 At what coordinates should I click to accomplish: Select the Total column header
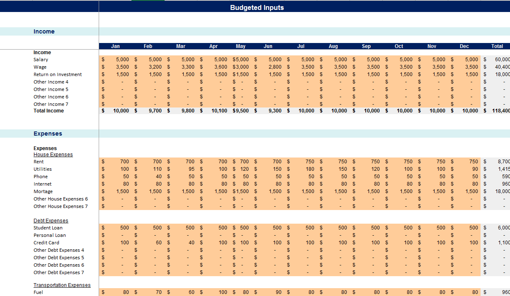tap(497, 46)
